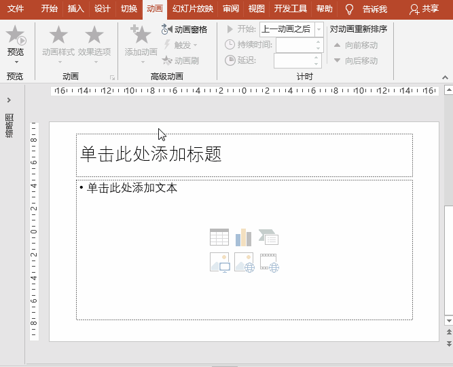Open the Animation Styles (动画样式) gallery

point(58,44)
